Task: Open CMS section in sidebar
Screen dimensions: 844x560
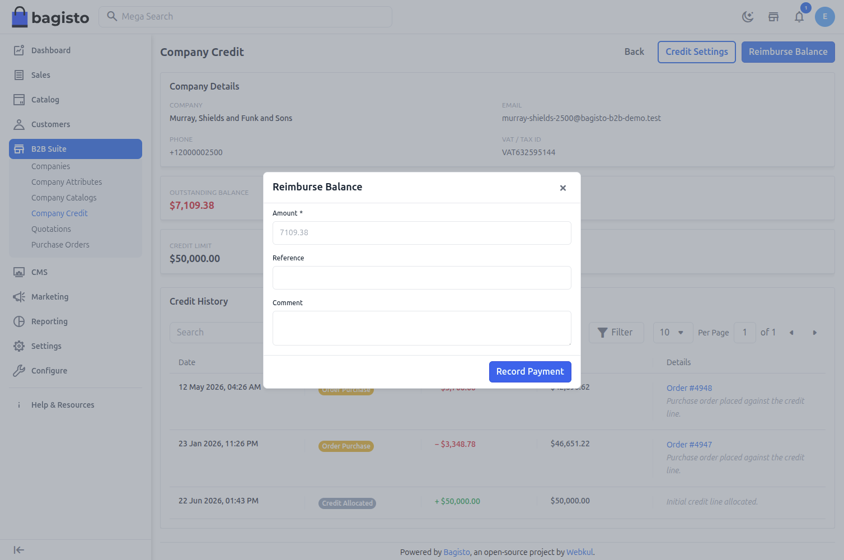Action: click(x=76, y=272)
